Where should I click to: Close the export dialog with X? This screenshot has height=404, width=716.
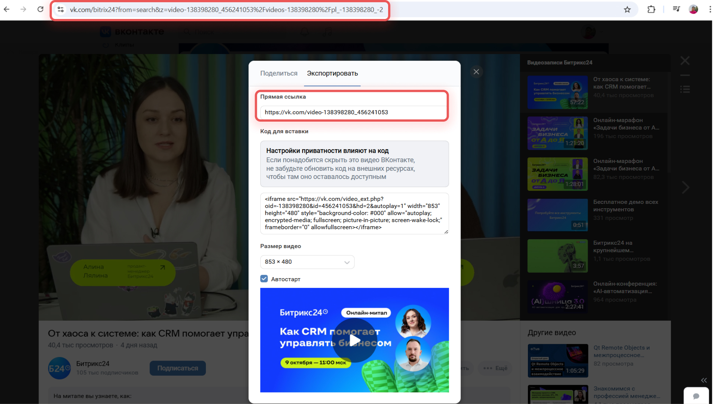pyautogui.click(x=476, y=72)
